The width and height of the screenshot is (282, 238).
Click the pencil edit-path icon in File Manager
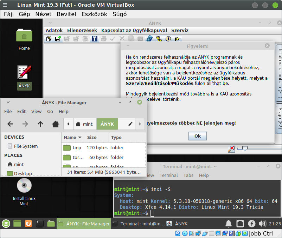point(130,124)
